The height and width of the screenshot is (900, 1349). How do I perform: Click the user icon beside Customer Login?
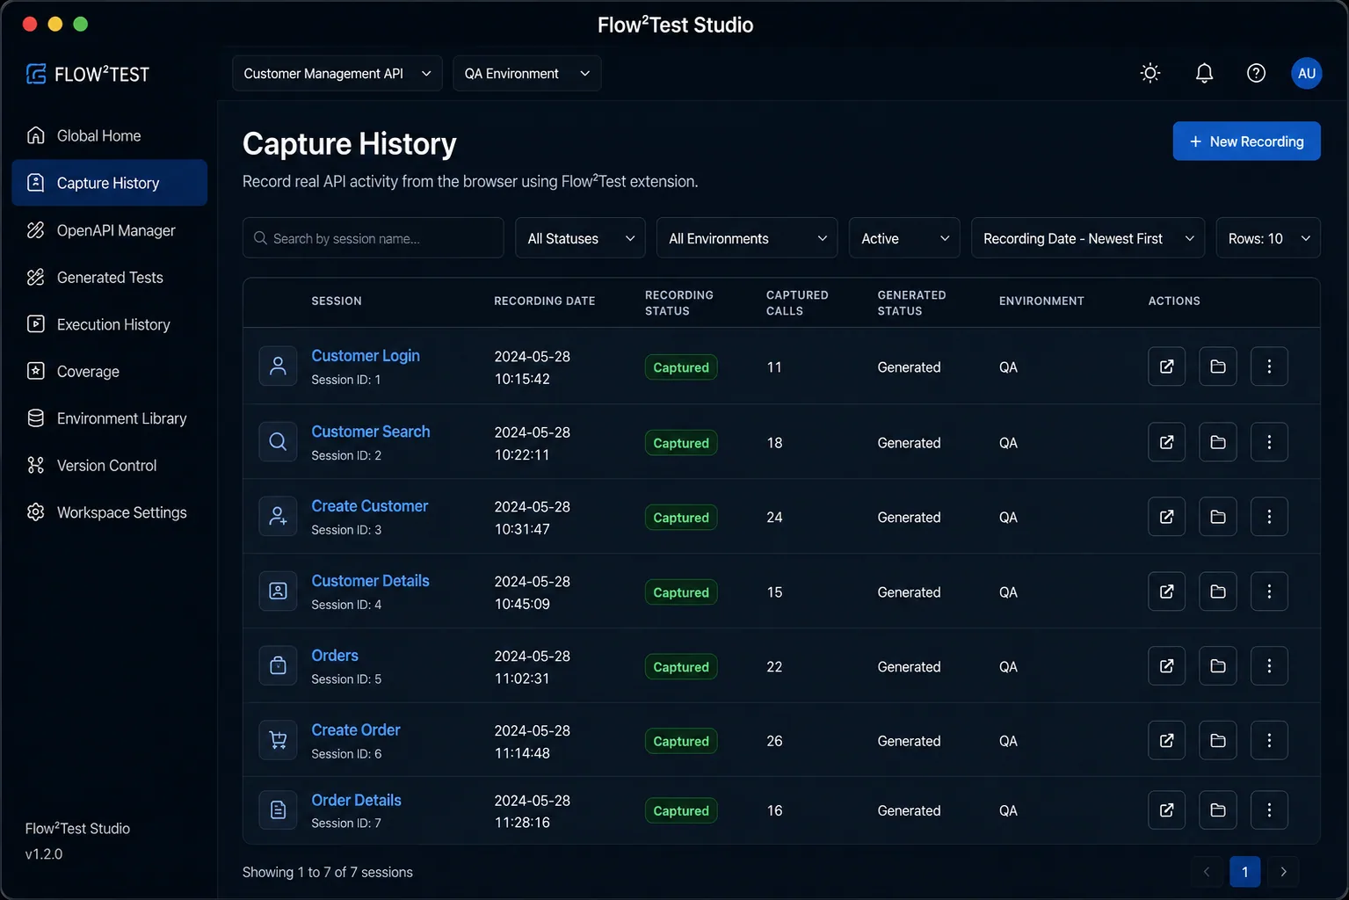click(278, 367)
